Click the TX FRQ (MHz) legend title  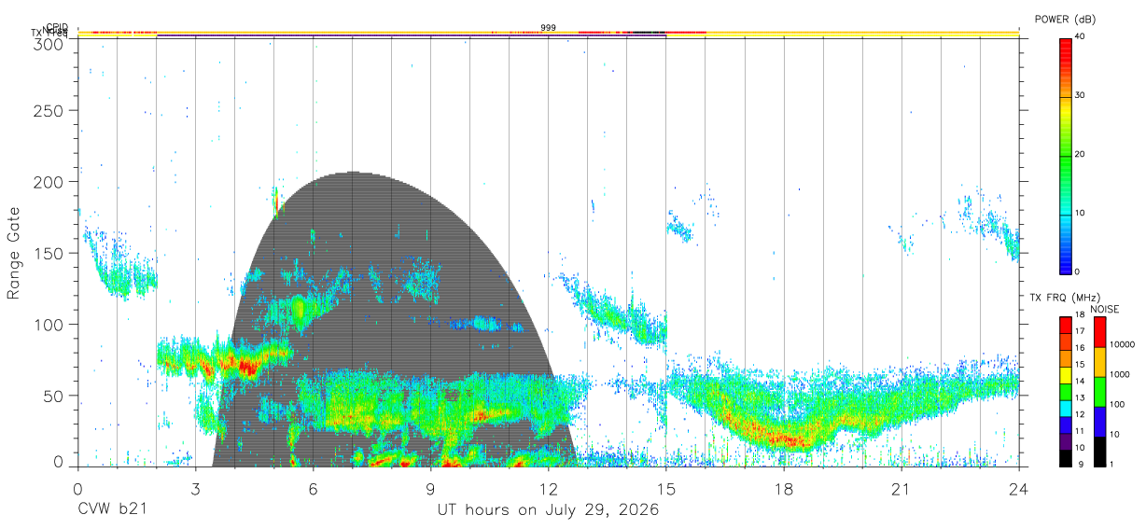tap(1063, 298)
